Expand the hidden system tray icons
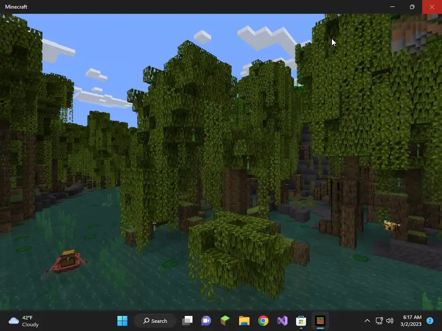The height and width of the screenshot is (331, 442). click(x=367, y=321)
